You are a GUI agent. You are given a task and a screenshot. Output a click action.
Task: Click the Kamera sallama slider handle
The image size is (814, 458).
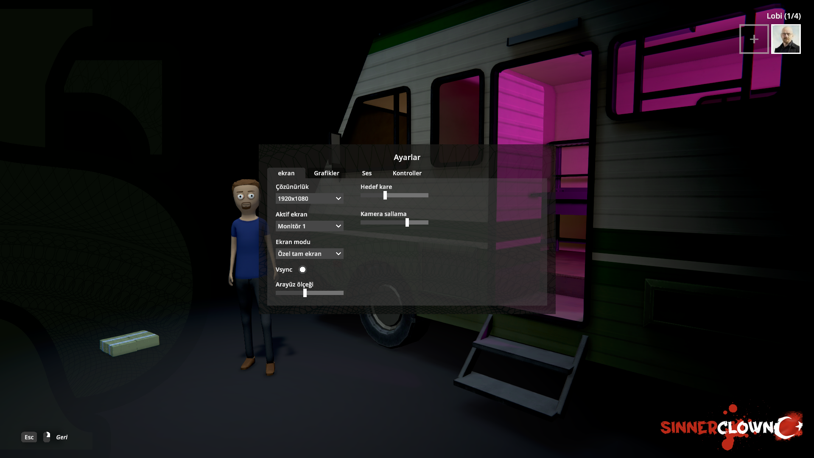(407, 222)
